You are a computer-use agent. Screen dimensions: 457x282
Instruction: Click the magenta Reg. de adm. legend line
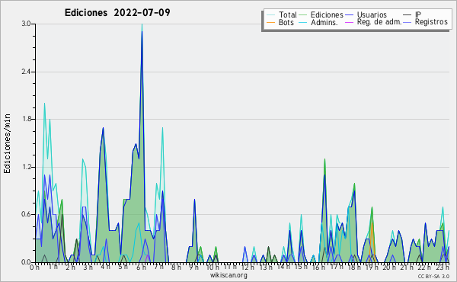tap(350, 23)
